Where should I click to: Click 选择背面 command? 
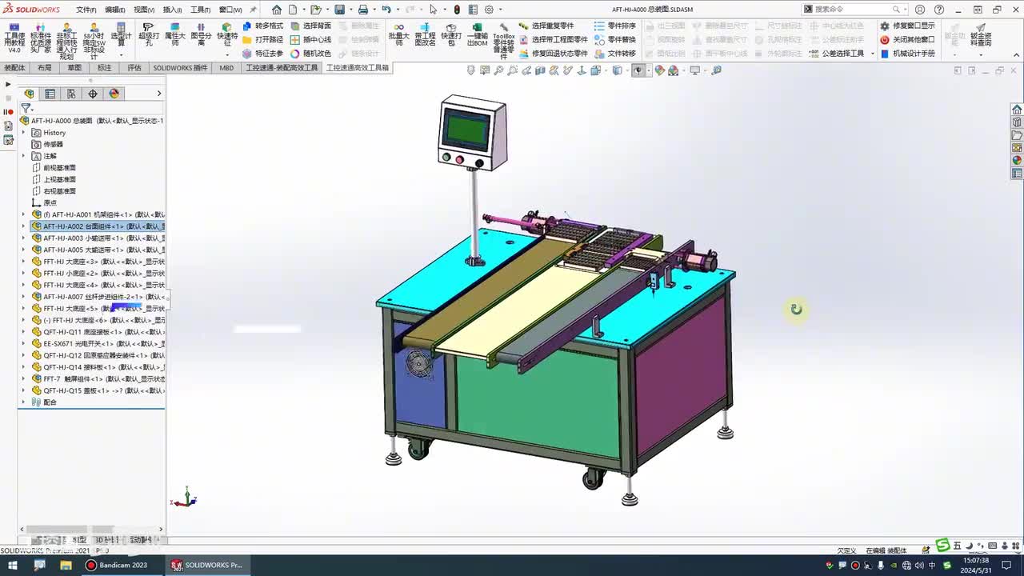310,26
